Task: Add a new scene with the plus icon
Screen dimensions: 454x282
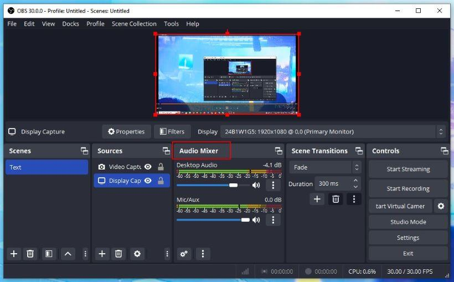Action: click(14, 254)
